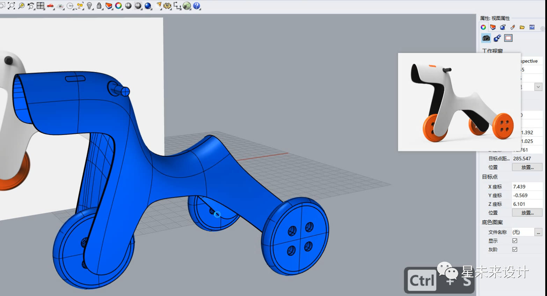Expand the projection dropdown arrow in panel
547x296 pixels.
pyautogui.click(x=538, y=87)
